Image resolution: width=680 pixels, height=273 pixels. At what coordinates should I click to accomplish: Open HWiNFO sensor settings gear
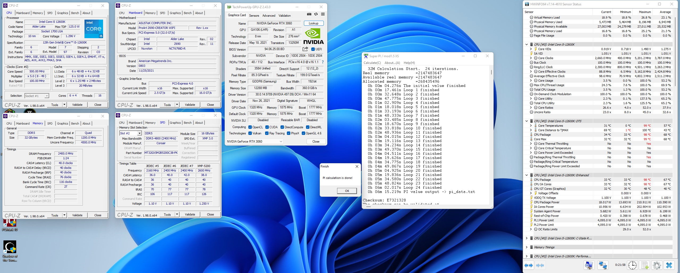657,265
